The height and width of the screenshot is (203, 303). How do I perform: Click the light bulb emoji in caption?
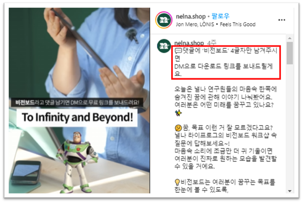(x=177, y=182)
